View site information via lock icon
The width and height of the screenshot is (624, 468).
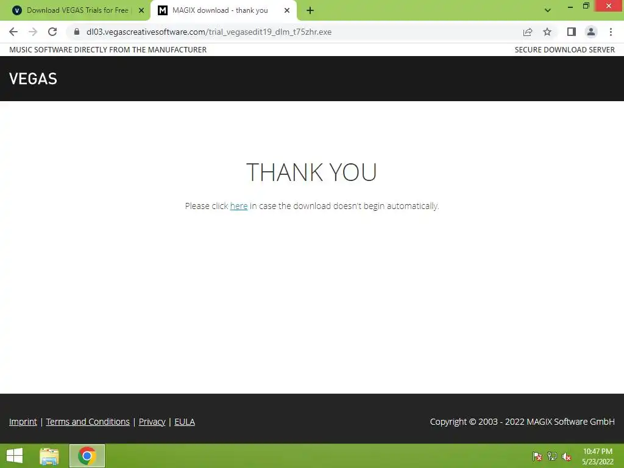(x=77, y=32)
